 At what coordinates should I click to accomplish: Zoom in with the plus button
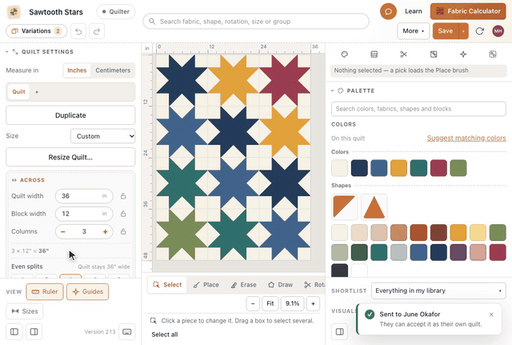tap(313, 303)
